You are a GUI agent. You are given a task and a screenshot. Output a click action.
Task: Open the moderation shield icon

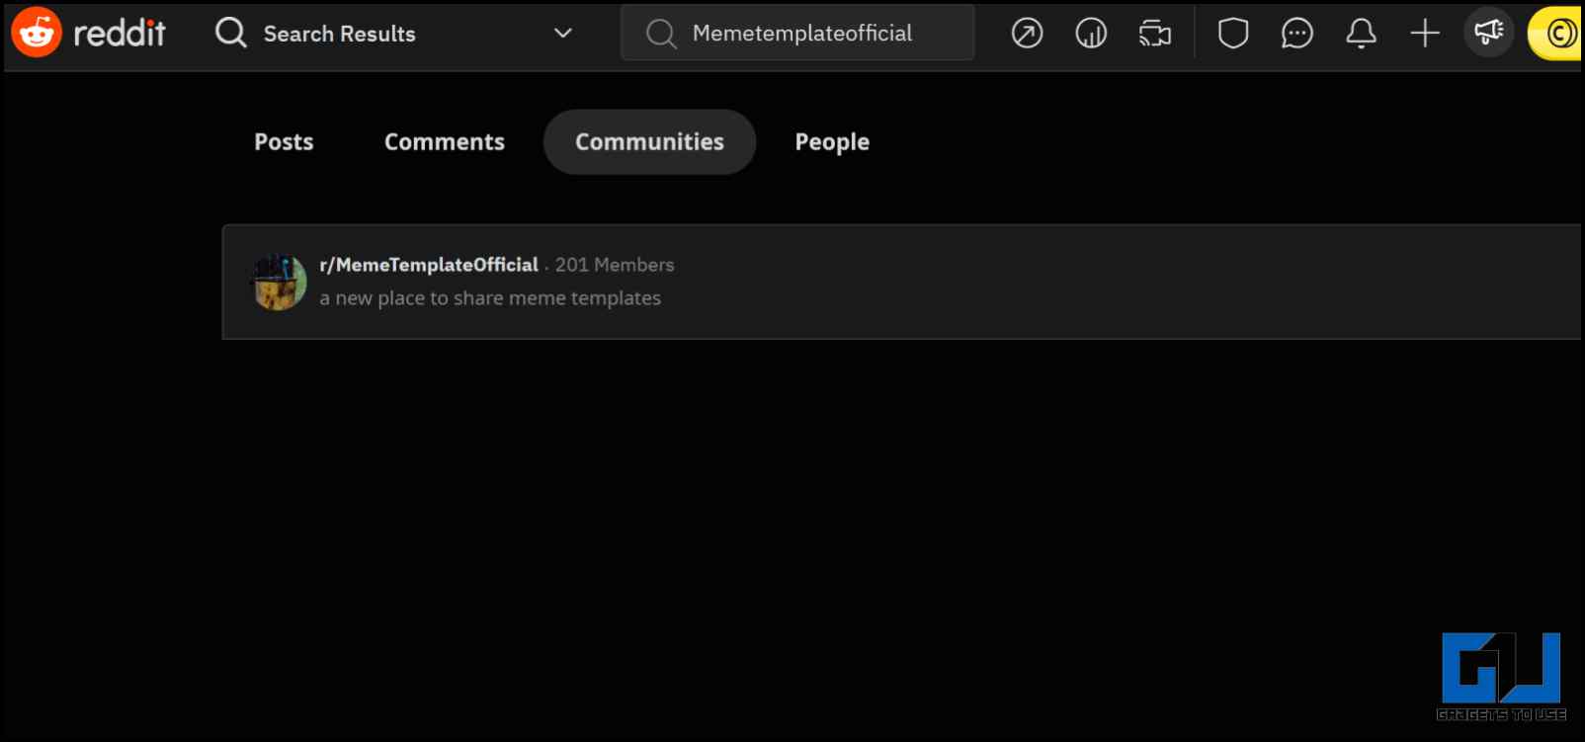(1233, 34)
